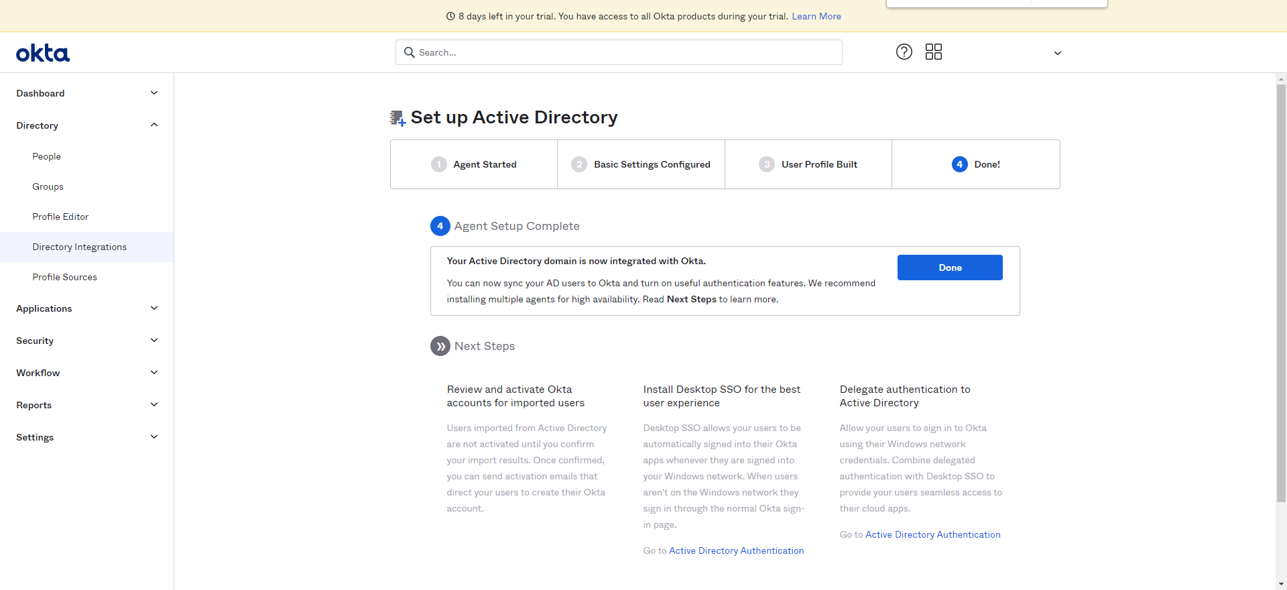Open the apps grid icon
Screen dimensions: 1287x590
pos(934,52)
